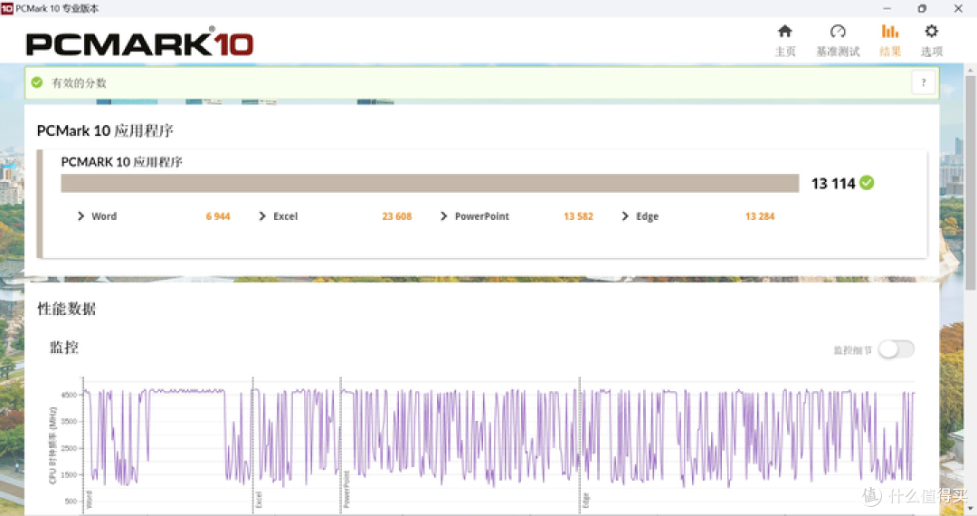The height and width of the screenshot is (516, 977).
Task: Minimize the PCMark 10 window
Action: click(x=887, y=8)
